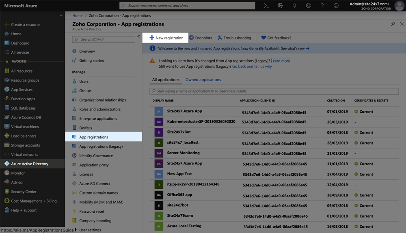The width and height of the screenshot is (406, 233).
Task: Click New registration
Action: 166,38
